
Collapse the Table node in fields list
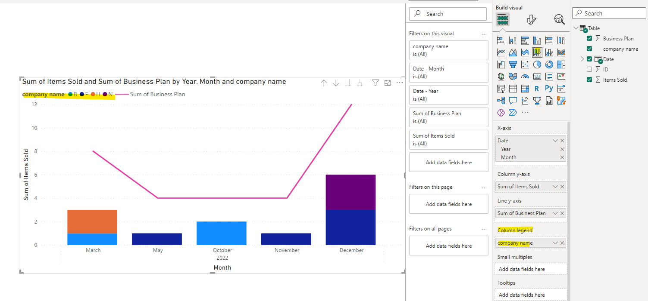pyautogui.click(x=576, y=28)
